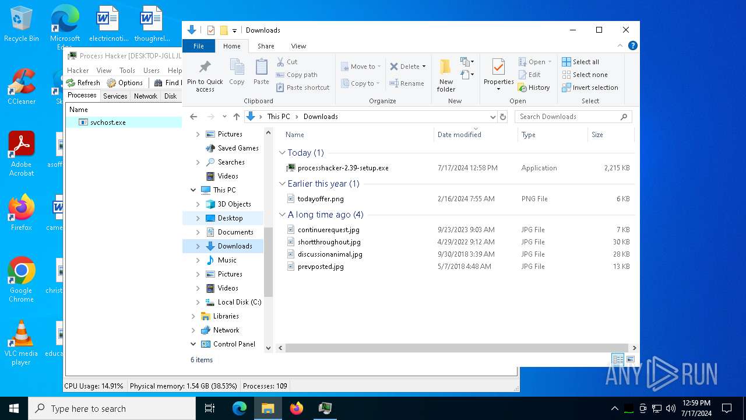Click Copy path in Clipboard group
746x420 pixels.
pos(296,75)
